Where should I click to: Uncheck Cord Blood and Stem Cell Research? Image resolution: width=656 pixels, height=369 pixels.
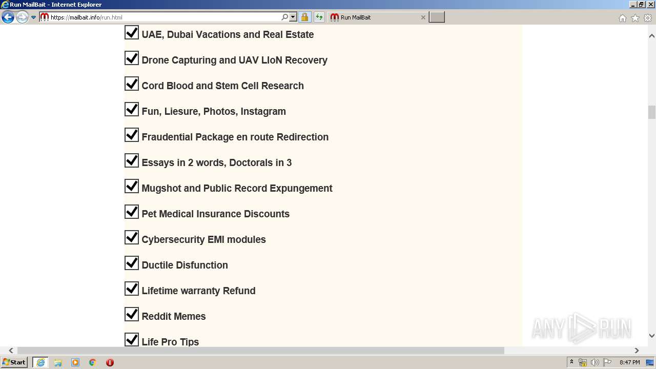132,84
